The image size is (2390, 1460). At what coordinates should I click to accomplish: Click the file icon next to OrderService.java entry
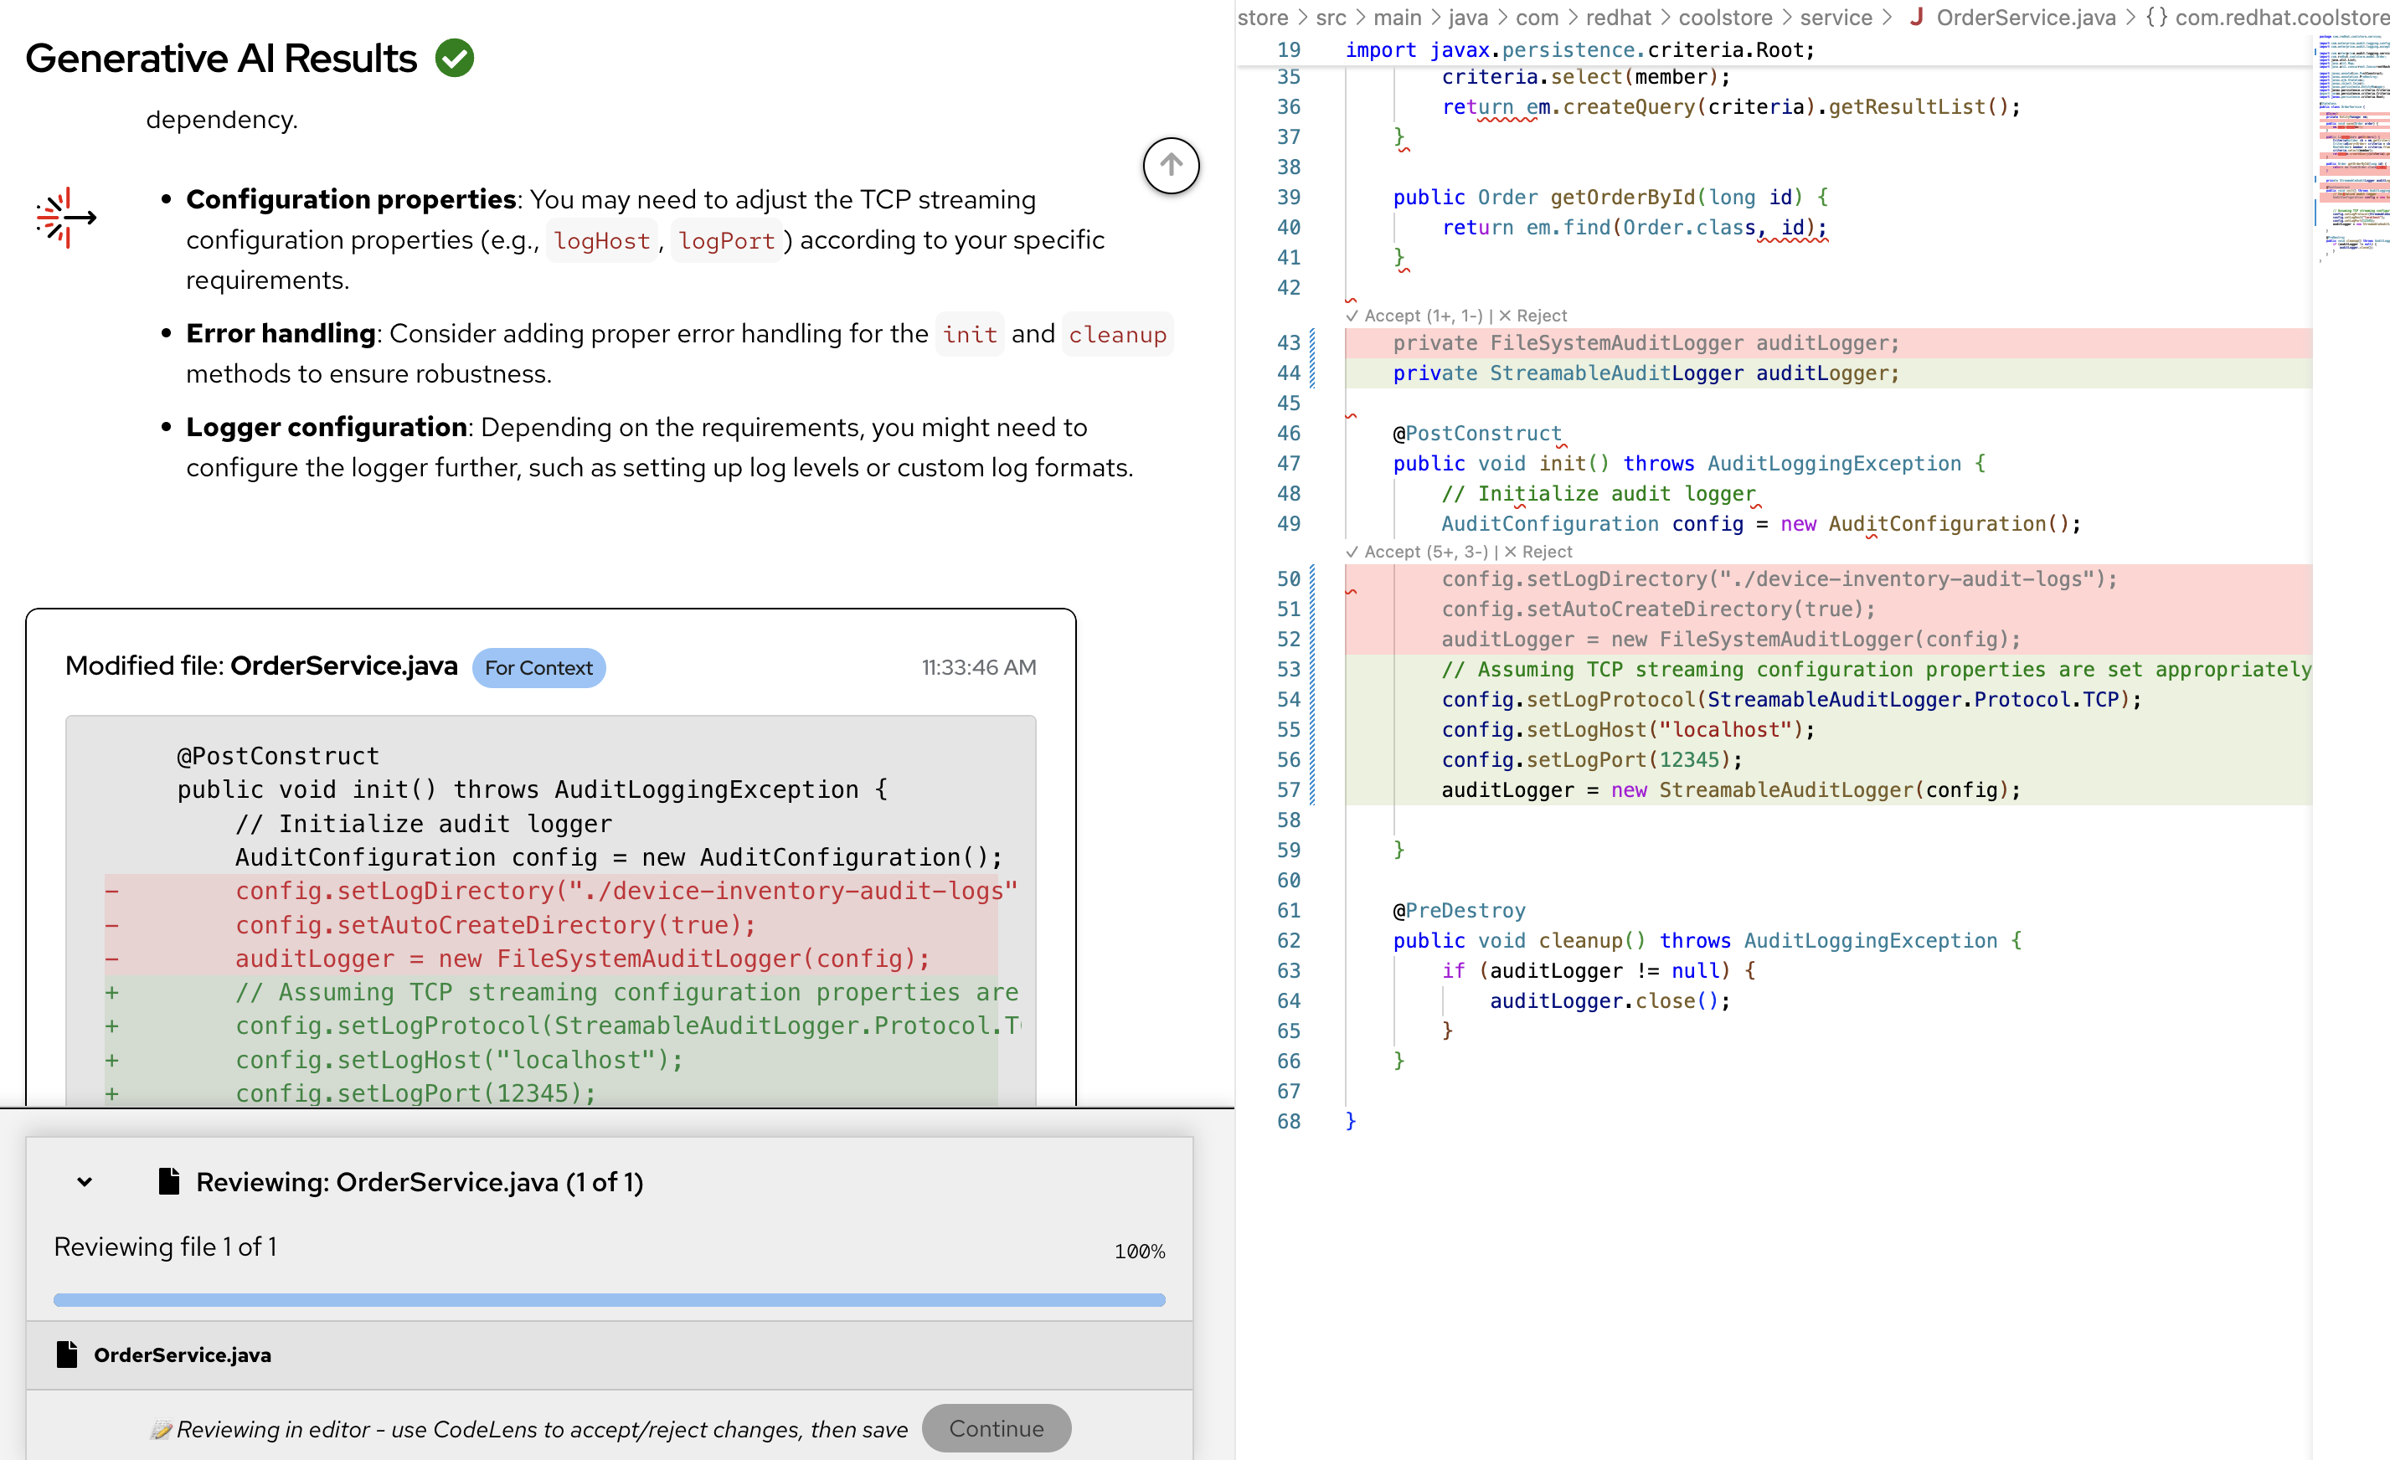click(67, 1355)
